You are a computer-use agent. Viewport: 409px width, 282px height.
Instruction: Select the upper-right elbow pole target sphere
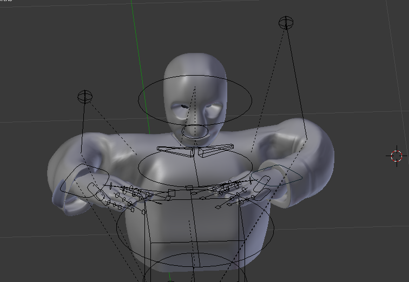click(286, 22)
